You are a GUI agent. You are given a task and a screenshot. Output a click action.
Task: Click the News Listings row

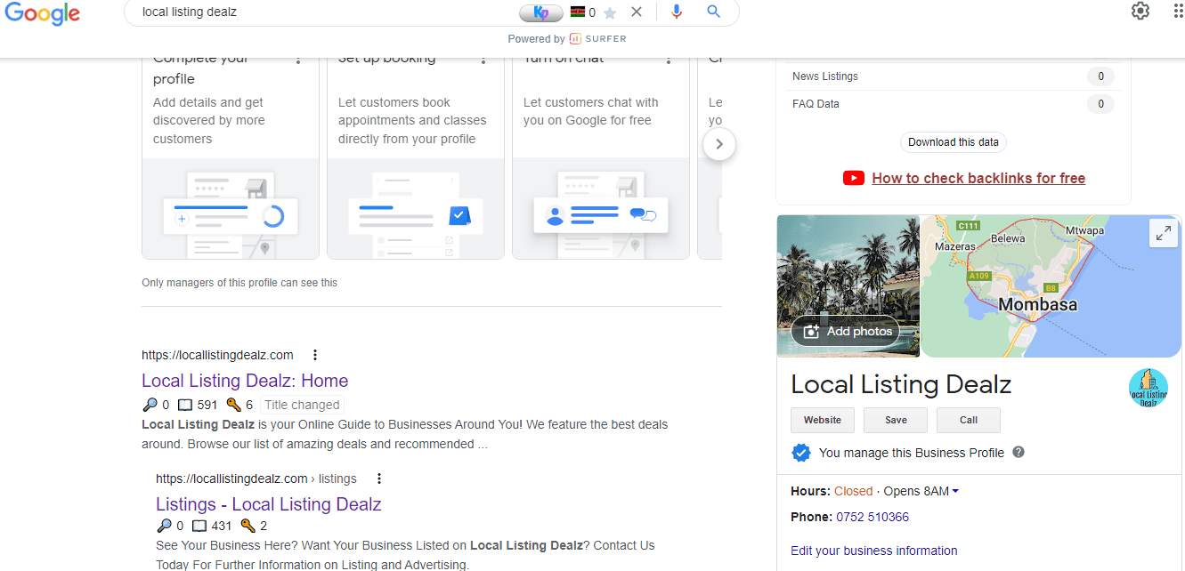(x=953, y=76)
